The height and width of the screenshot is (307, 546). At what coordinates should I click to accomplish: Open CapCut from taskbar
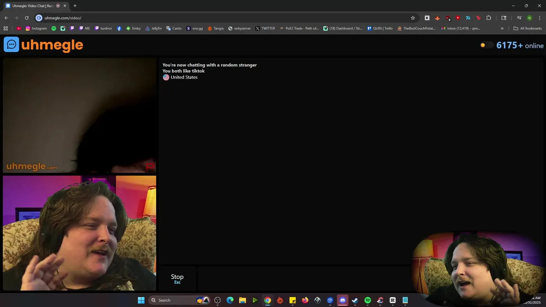coord(393,300)
